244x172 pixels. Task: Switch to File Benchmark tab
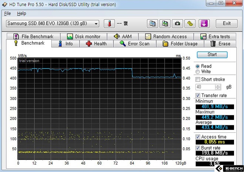tap(33, 36)
